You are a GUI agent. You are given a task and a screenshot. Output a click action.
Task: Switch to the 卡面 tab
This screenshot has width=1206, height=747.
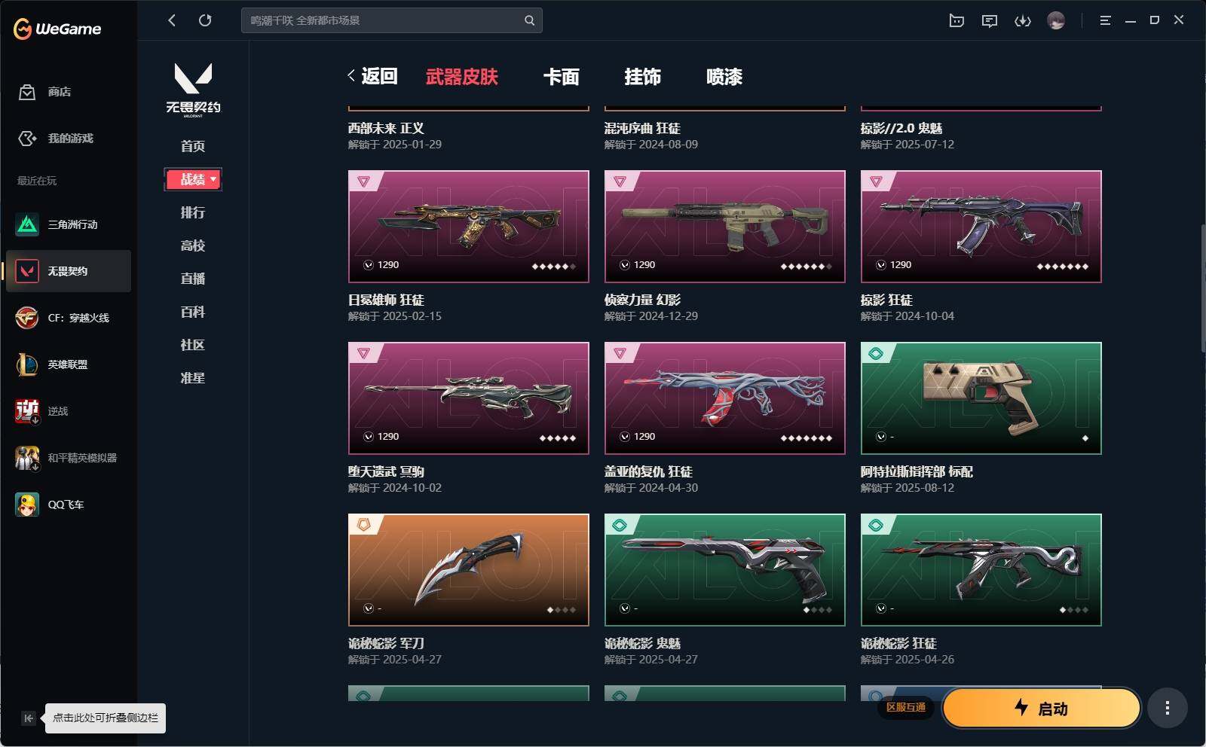tap(562, 76)
